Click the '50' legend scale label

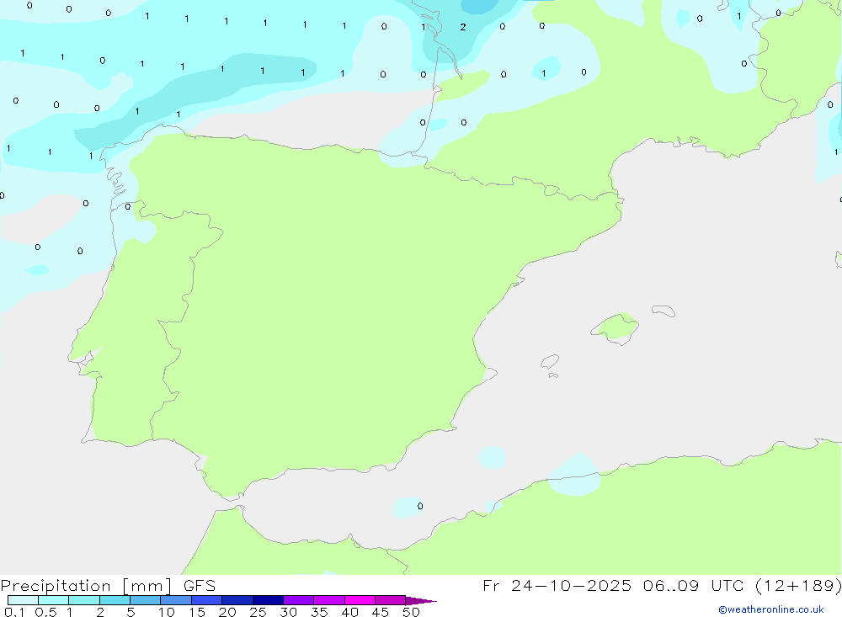tap(411, 612)
